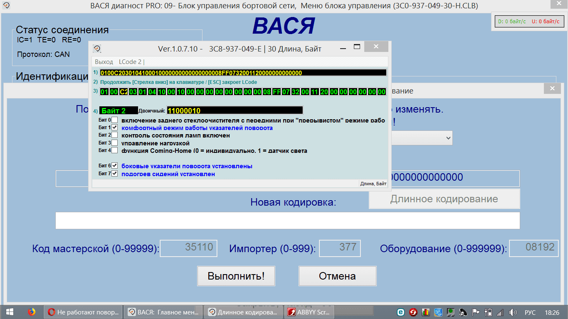Select byte cell FF in the row
This screenshot has height=319, width=568.
[277, 91]
